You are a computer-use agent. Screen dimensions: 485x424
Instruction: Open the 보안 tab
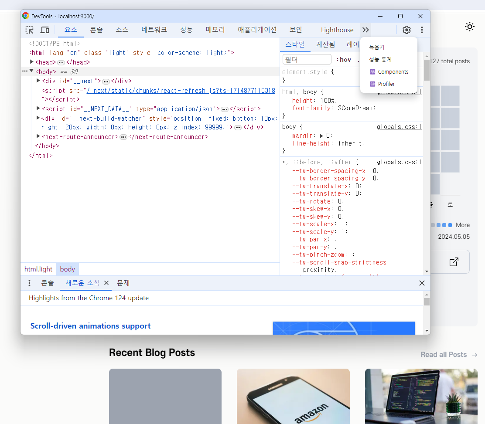tap(296, 30)
